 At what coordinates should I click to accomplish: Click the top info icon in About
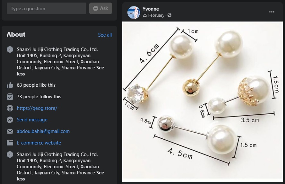(x=10, y=49)
